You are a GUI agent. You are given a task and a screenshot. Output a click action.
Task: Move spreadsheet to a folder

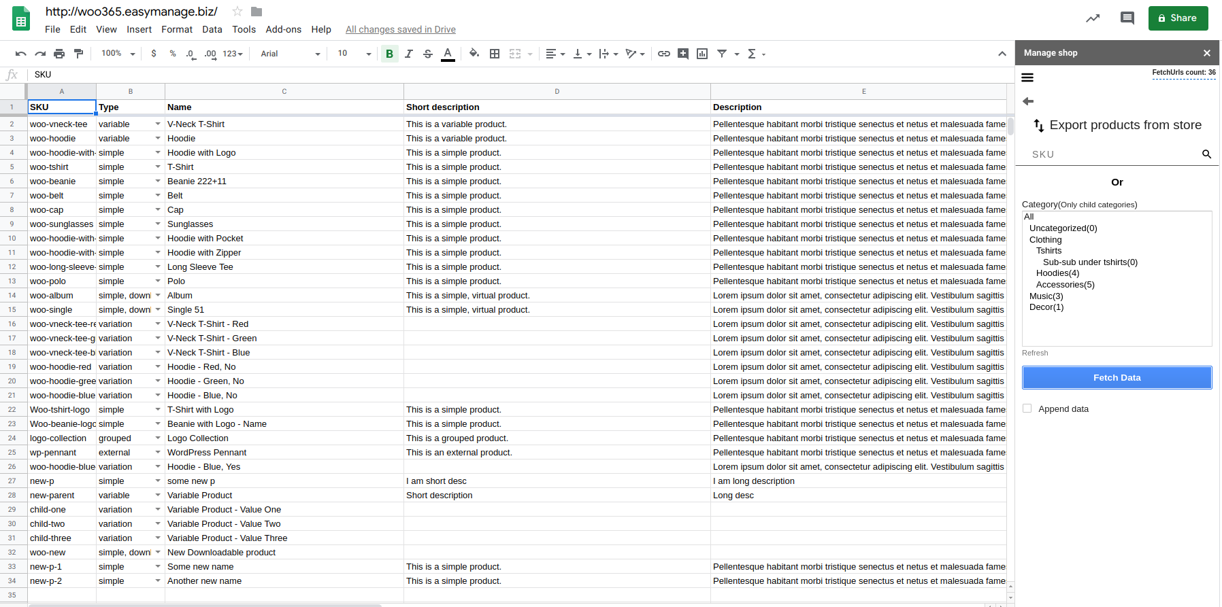[x=257, y=12]
